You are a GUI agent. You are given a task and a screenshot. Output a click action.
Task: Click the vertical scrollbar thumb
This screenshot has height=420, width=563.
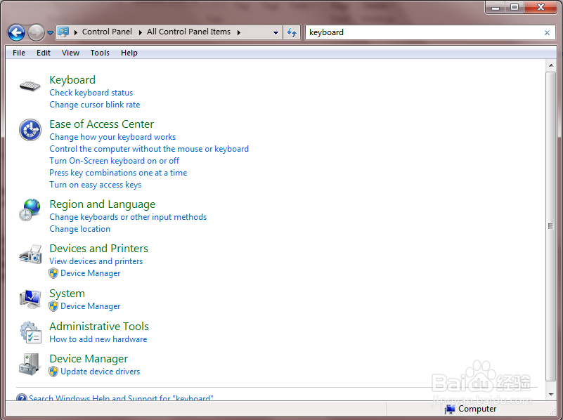pyautogui.click(x=550, y=226)
